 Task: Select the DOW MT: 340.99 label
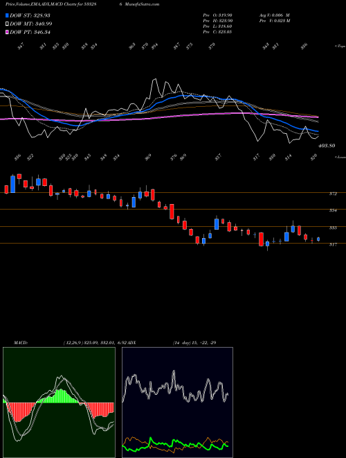point(31,24)
